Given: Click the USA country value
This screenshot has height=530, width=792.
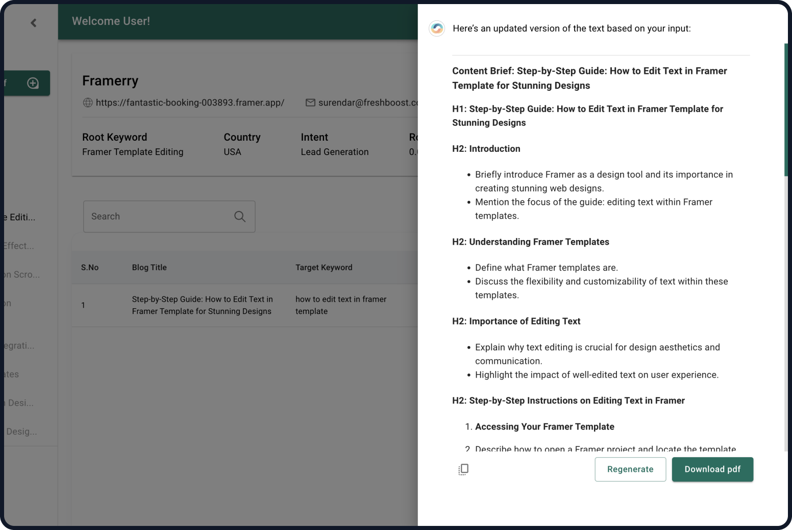Looking at the screenshot, I should click(232, 152).
